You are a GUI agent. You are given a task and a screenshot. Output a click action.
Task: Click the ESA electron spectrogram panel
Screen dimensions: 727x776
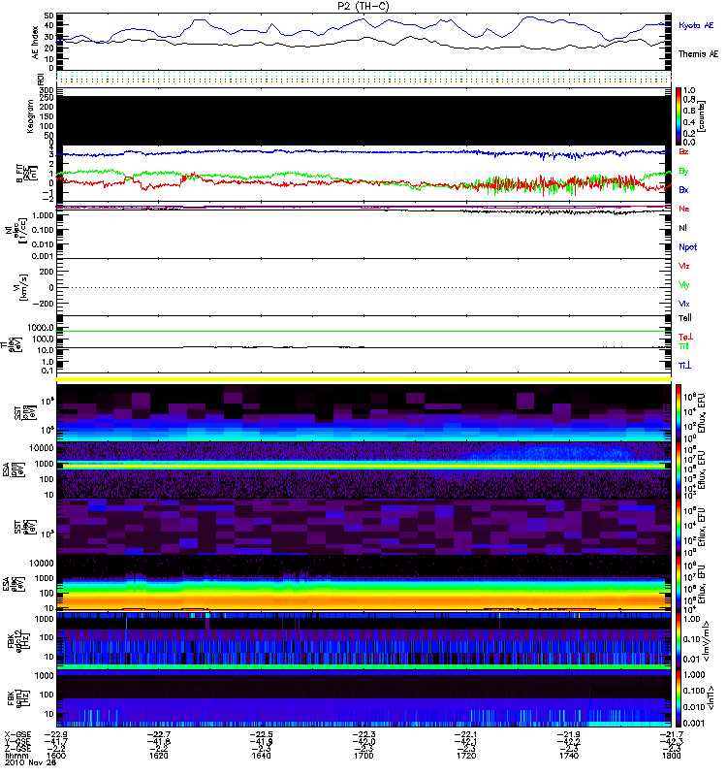coord(363,584)
